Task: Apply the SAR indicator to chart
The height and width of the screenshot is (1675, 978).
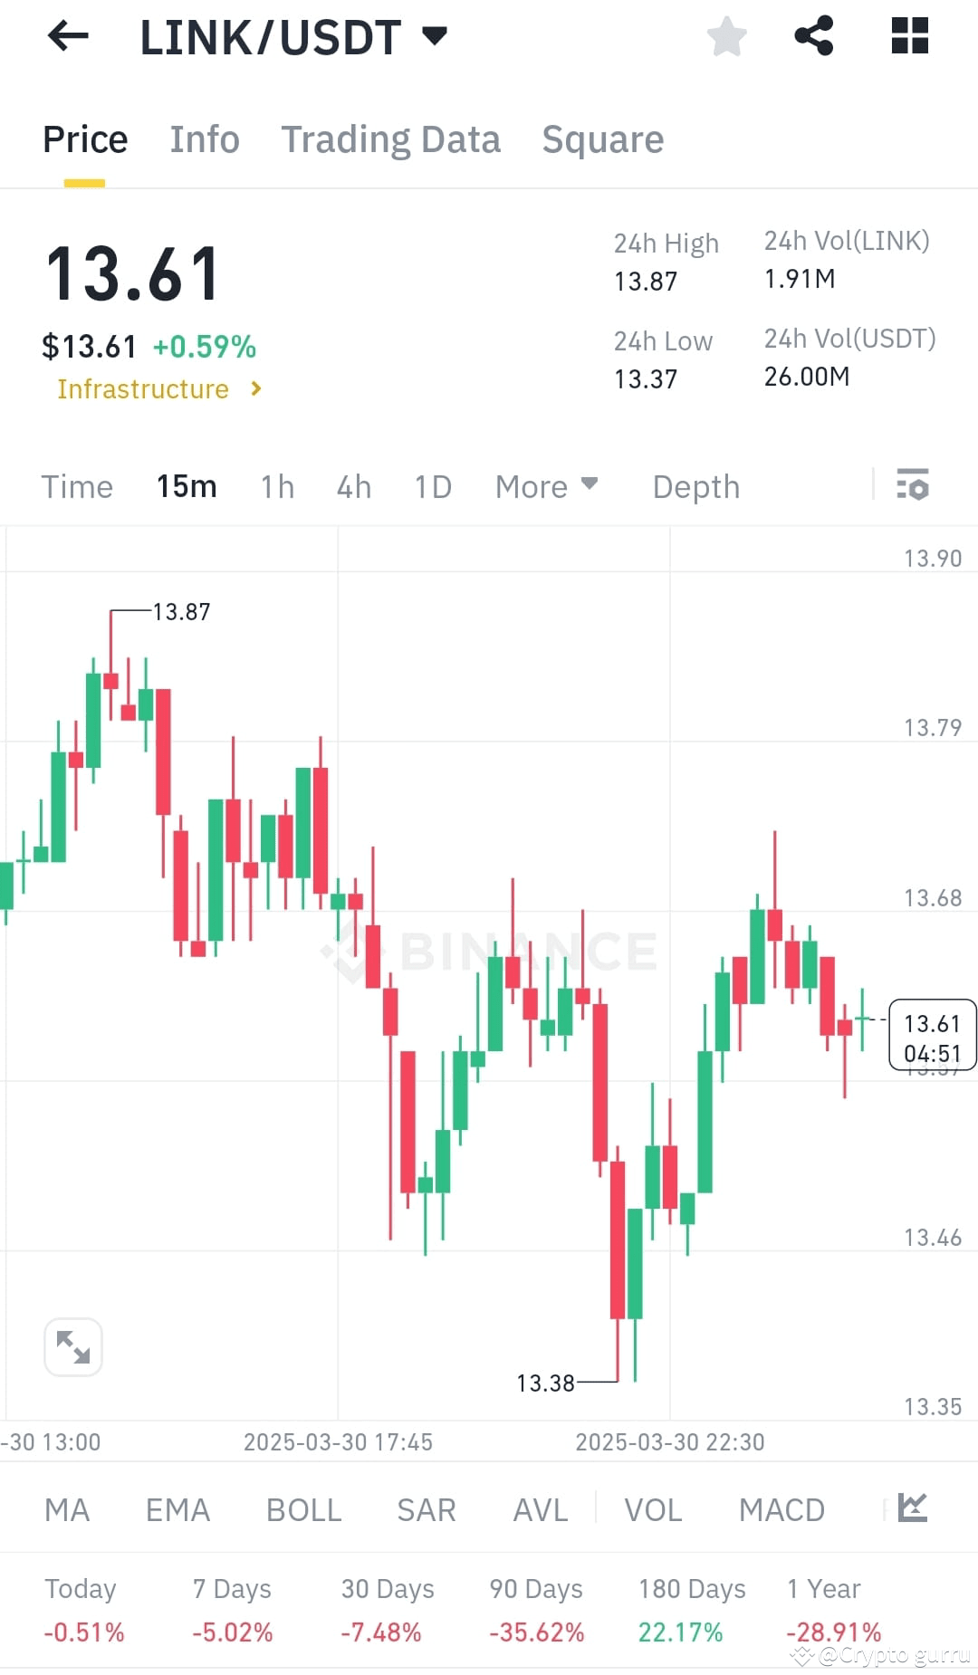Action: (426, 1509)
